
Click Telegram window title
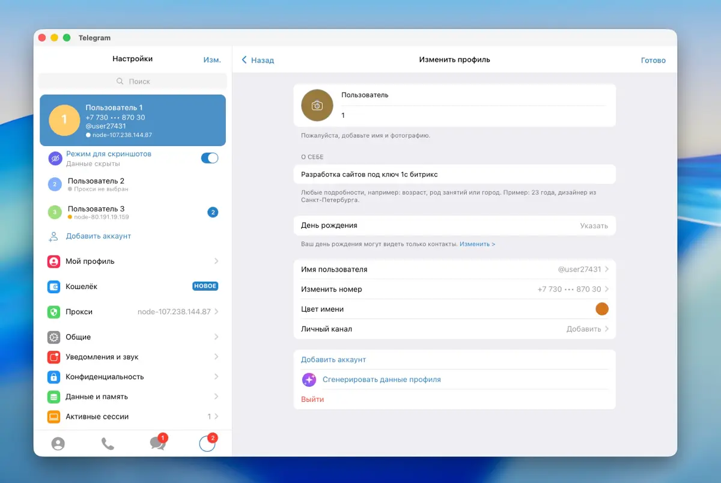(x=94, y=38)
